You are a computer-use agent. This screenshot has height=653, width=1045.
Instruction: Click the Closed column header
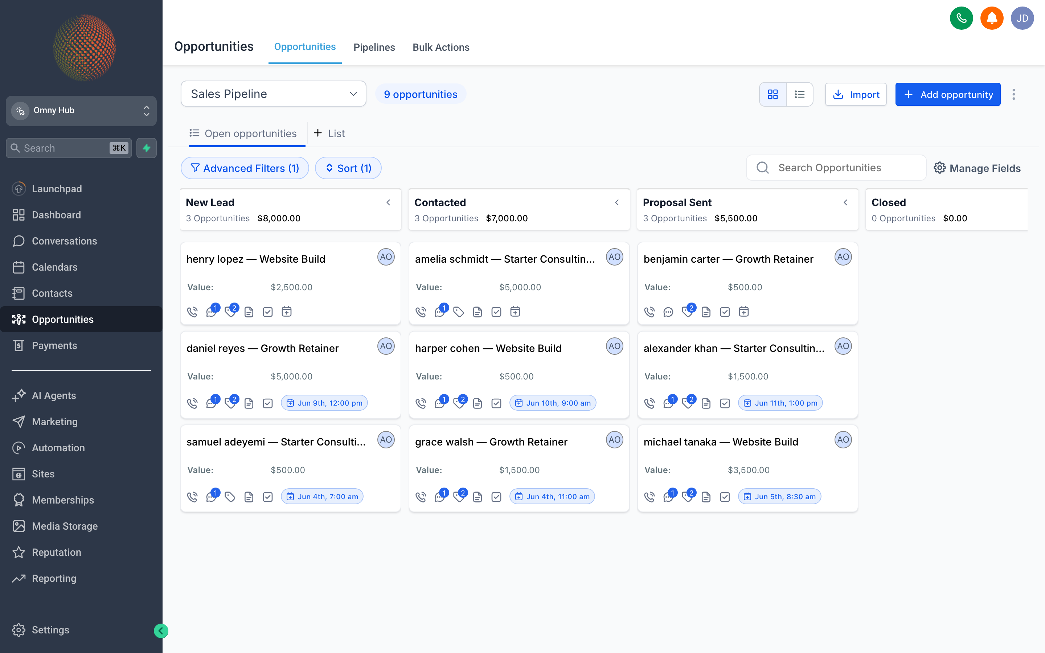point(947,209)
